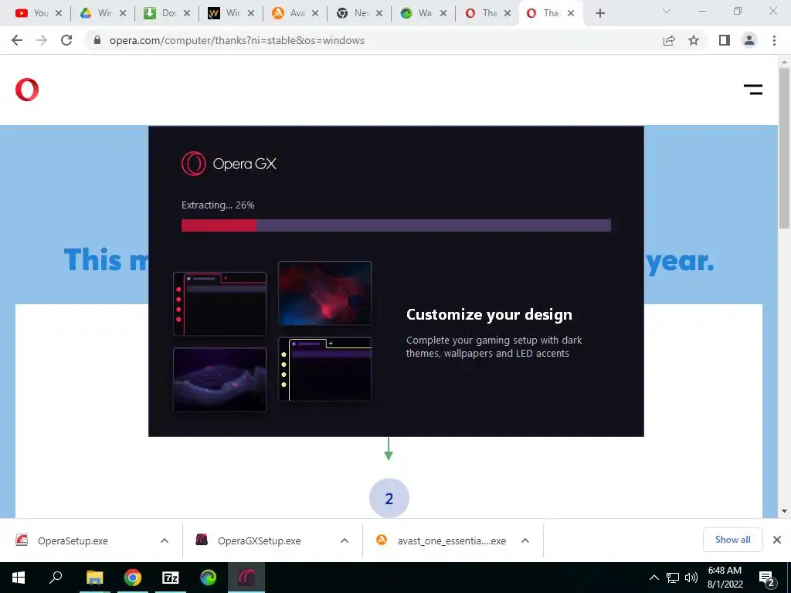Close the active Opera Thanks tab
791x593 pixels.
tap(571, 14)
